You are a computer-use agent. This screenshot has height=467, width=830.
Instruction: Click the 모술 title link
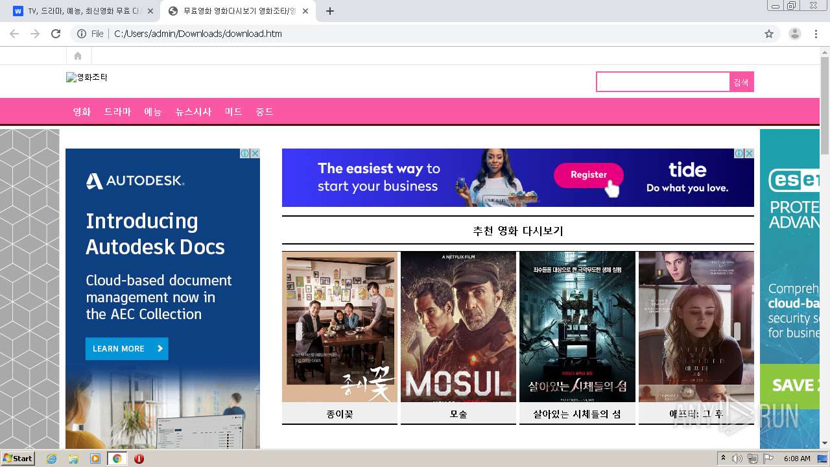[x=458, y=414]
